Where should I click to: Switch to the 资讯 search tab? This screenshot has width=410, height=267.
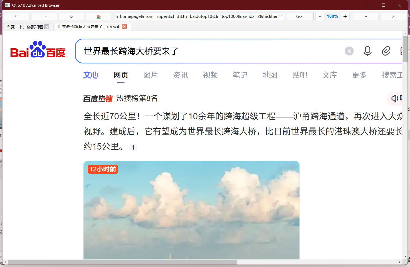coord(180,75)
